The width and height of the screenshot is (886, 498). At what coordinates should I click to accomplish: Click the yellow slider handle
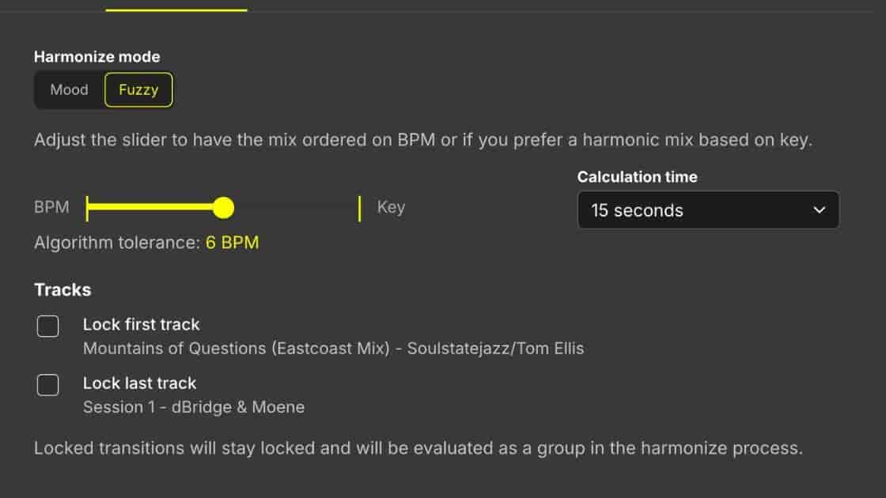pos(224,208)
